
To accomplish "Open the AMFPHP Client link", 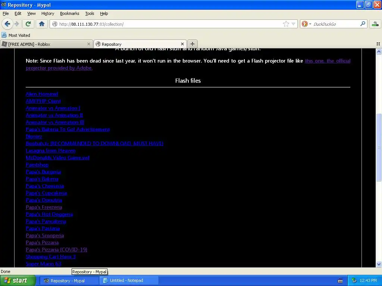I will point(43,101).
